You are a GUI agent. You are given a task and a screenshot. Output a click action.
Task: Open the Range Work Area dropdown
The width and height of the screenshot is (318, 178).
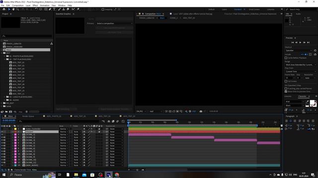click(301, 65)
